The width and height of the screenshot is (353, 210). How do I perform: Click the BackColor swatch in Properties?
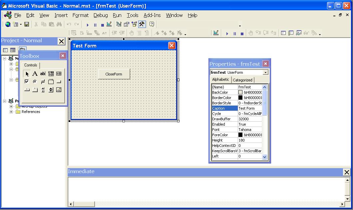(x=240, y=92)
